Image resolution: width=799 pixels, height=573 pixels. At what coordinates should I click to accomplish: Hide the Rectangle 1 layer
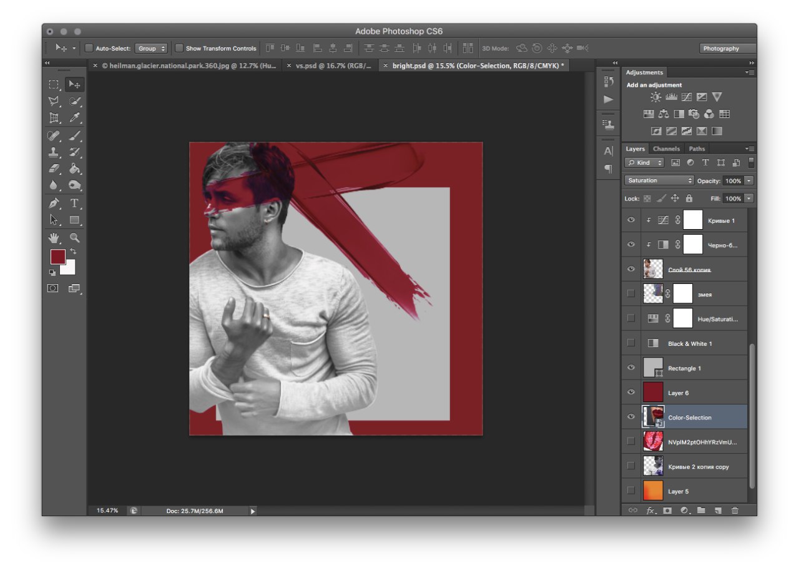click(631, 368)
